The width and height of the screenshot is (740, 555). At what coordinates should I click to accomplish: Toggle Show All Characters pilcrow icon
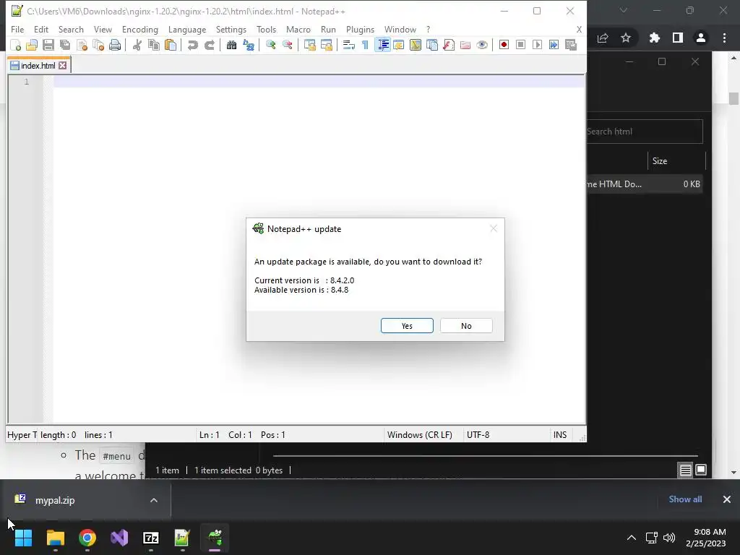click(365, 45)
